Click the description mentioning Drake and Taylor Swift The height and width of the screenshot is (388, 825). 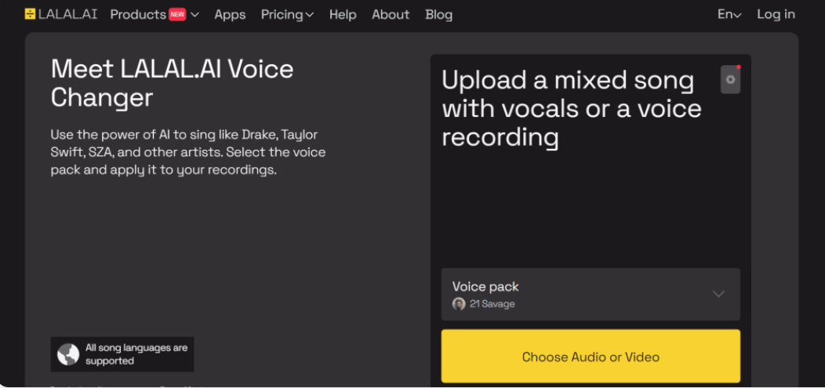[188, 152]
